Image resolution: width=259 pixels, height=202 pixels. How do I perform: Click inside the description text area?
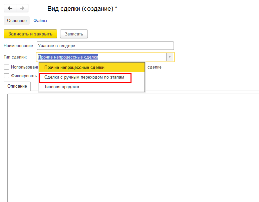(133, 147)
